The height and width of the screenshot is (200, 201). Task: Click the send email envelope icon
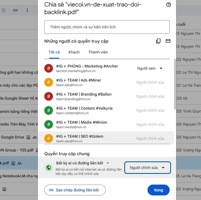point(168,41)
